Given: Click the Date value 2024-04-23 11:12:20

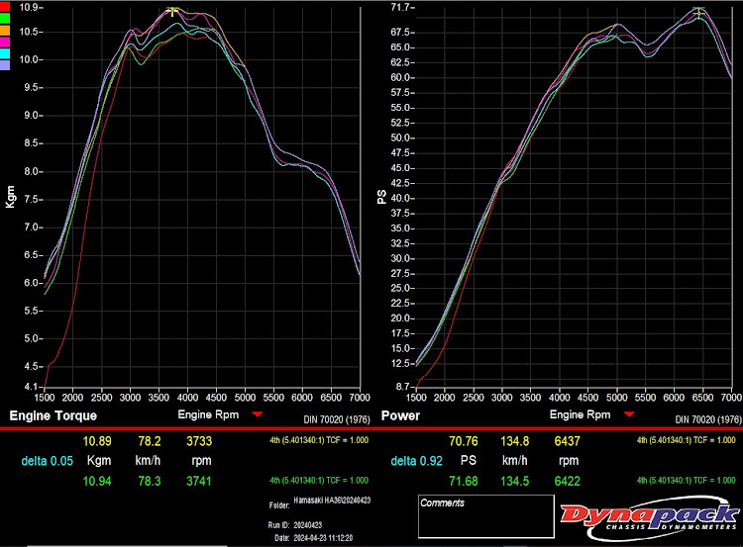Looking at the screenshot, I should [x=323, y=538].
